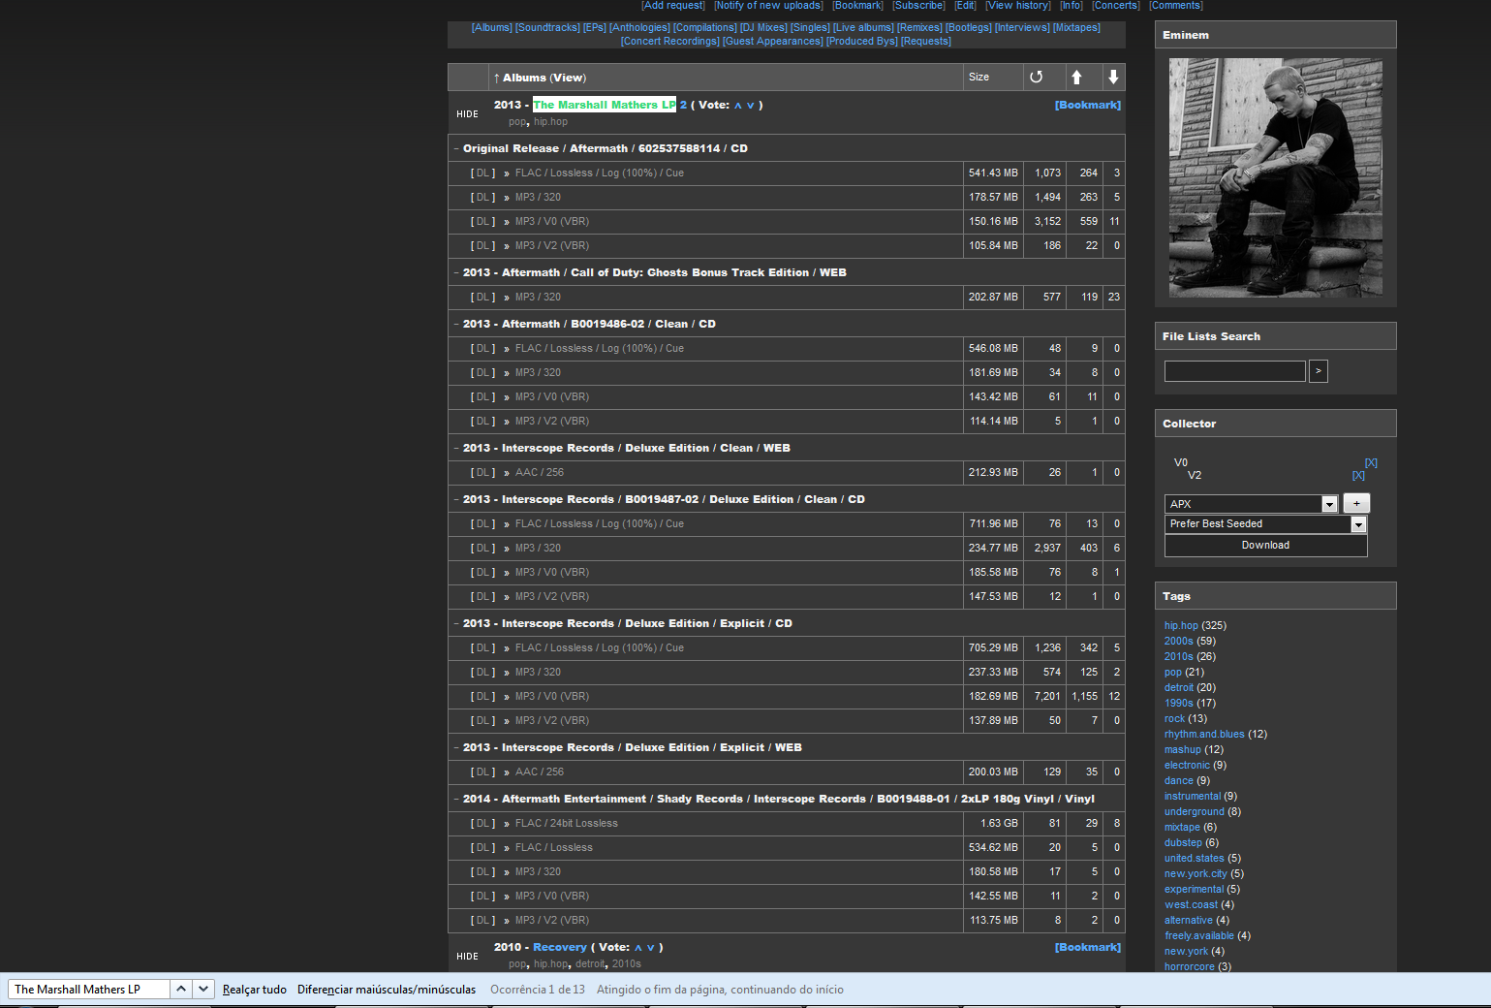Click the Collector Download button

(1265, 545)
